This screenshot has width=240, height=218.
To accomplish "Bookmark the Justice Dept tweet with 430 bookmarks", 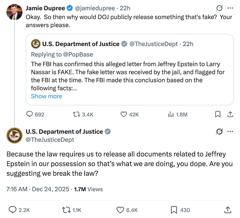I will [x=174, y=210].
